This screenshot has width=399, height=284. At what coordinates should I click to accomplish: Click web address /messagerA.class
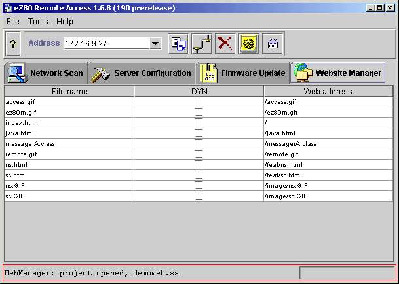(291, 144)
